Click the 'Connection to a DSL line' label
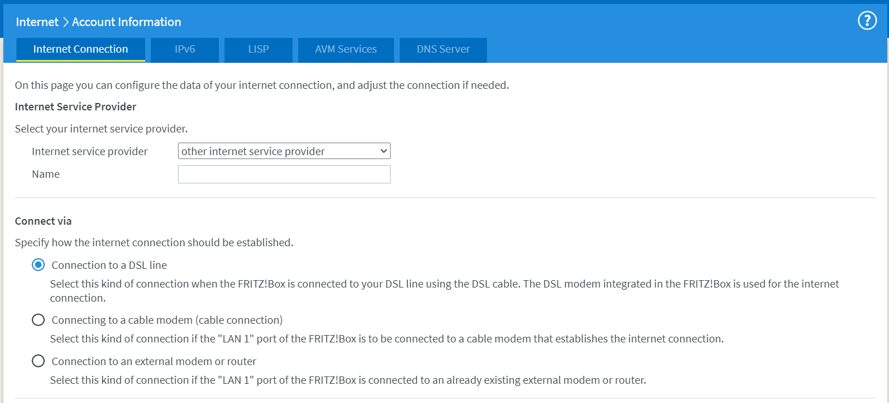Screen dimensions: 889x403 pos(109,265)
